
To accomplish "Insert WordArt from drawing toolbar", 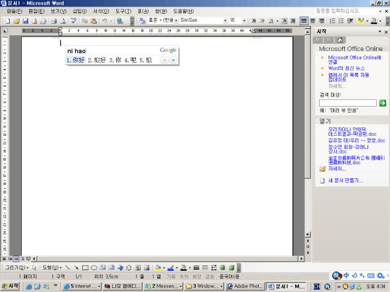I will click(x=120, y=268).
